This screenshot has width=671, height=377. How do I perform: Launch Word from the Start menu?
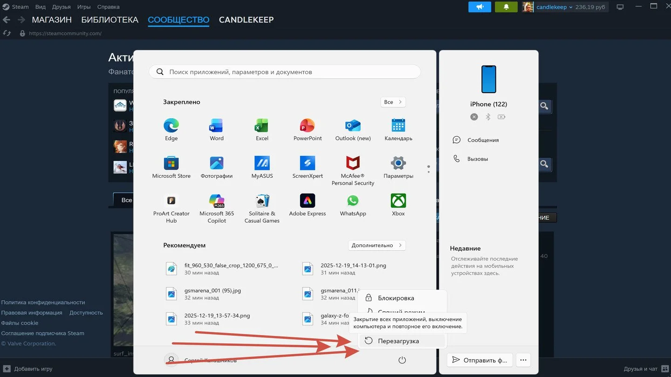[x=217, y=129]
